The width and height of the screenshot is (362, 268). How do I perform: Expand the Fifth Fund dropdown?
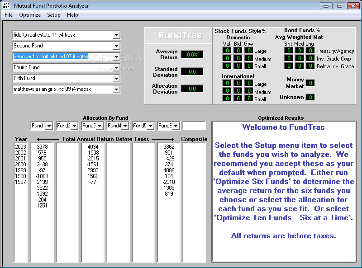tap(116, 79)
